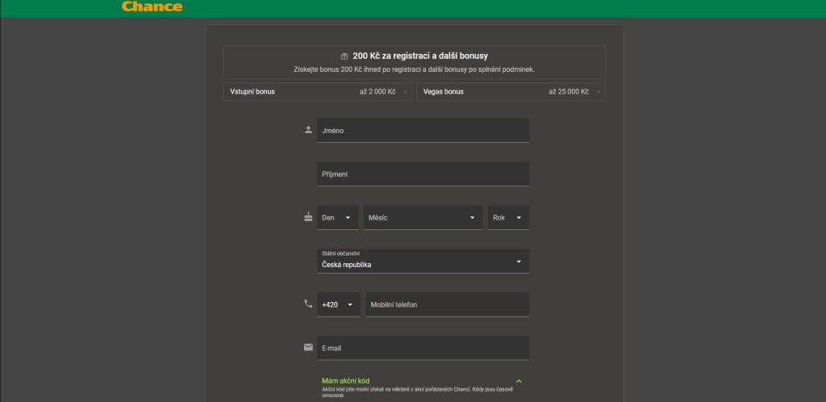The height and width of the screenshot is (402, 826).
Task: Click the Mám akční kód label
Action: (x=345, y=381)
